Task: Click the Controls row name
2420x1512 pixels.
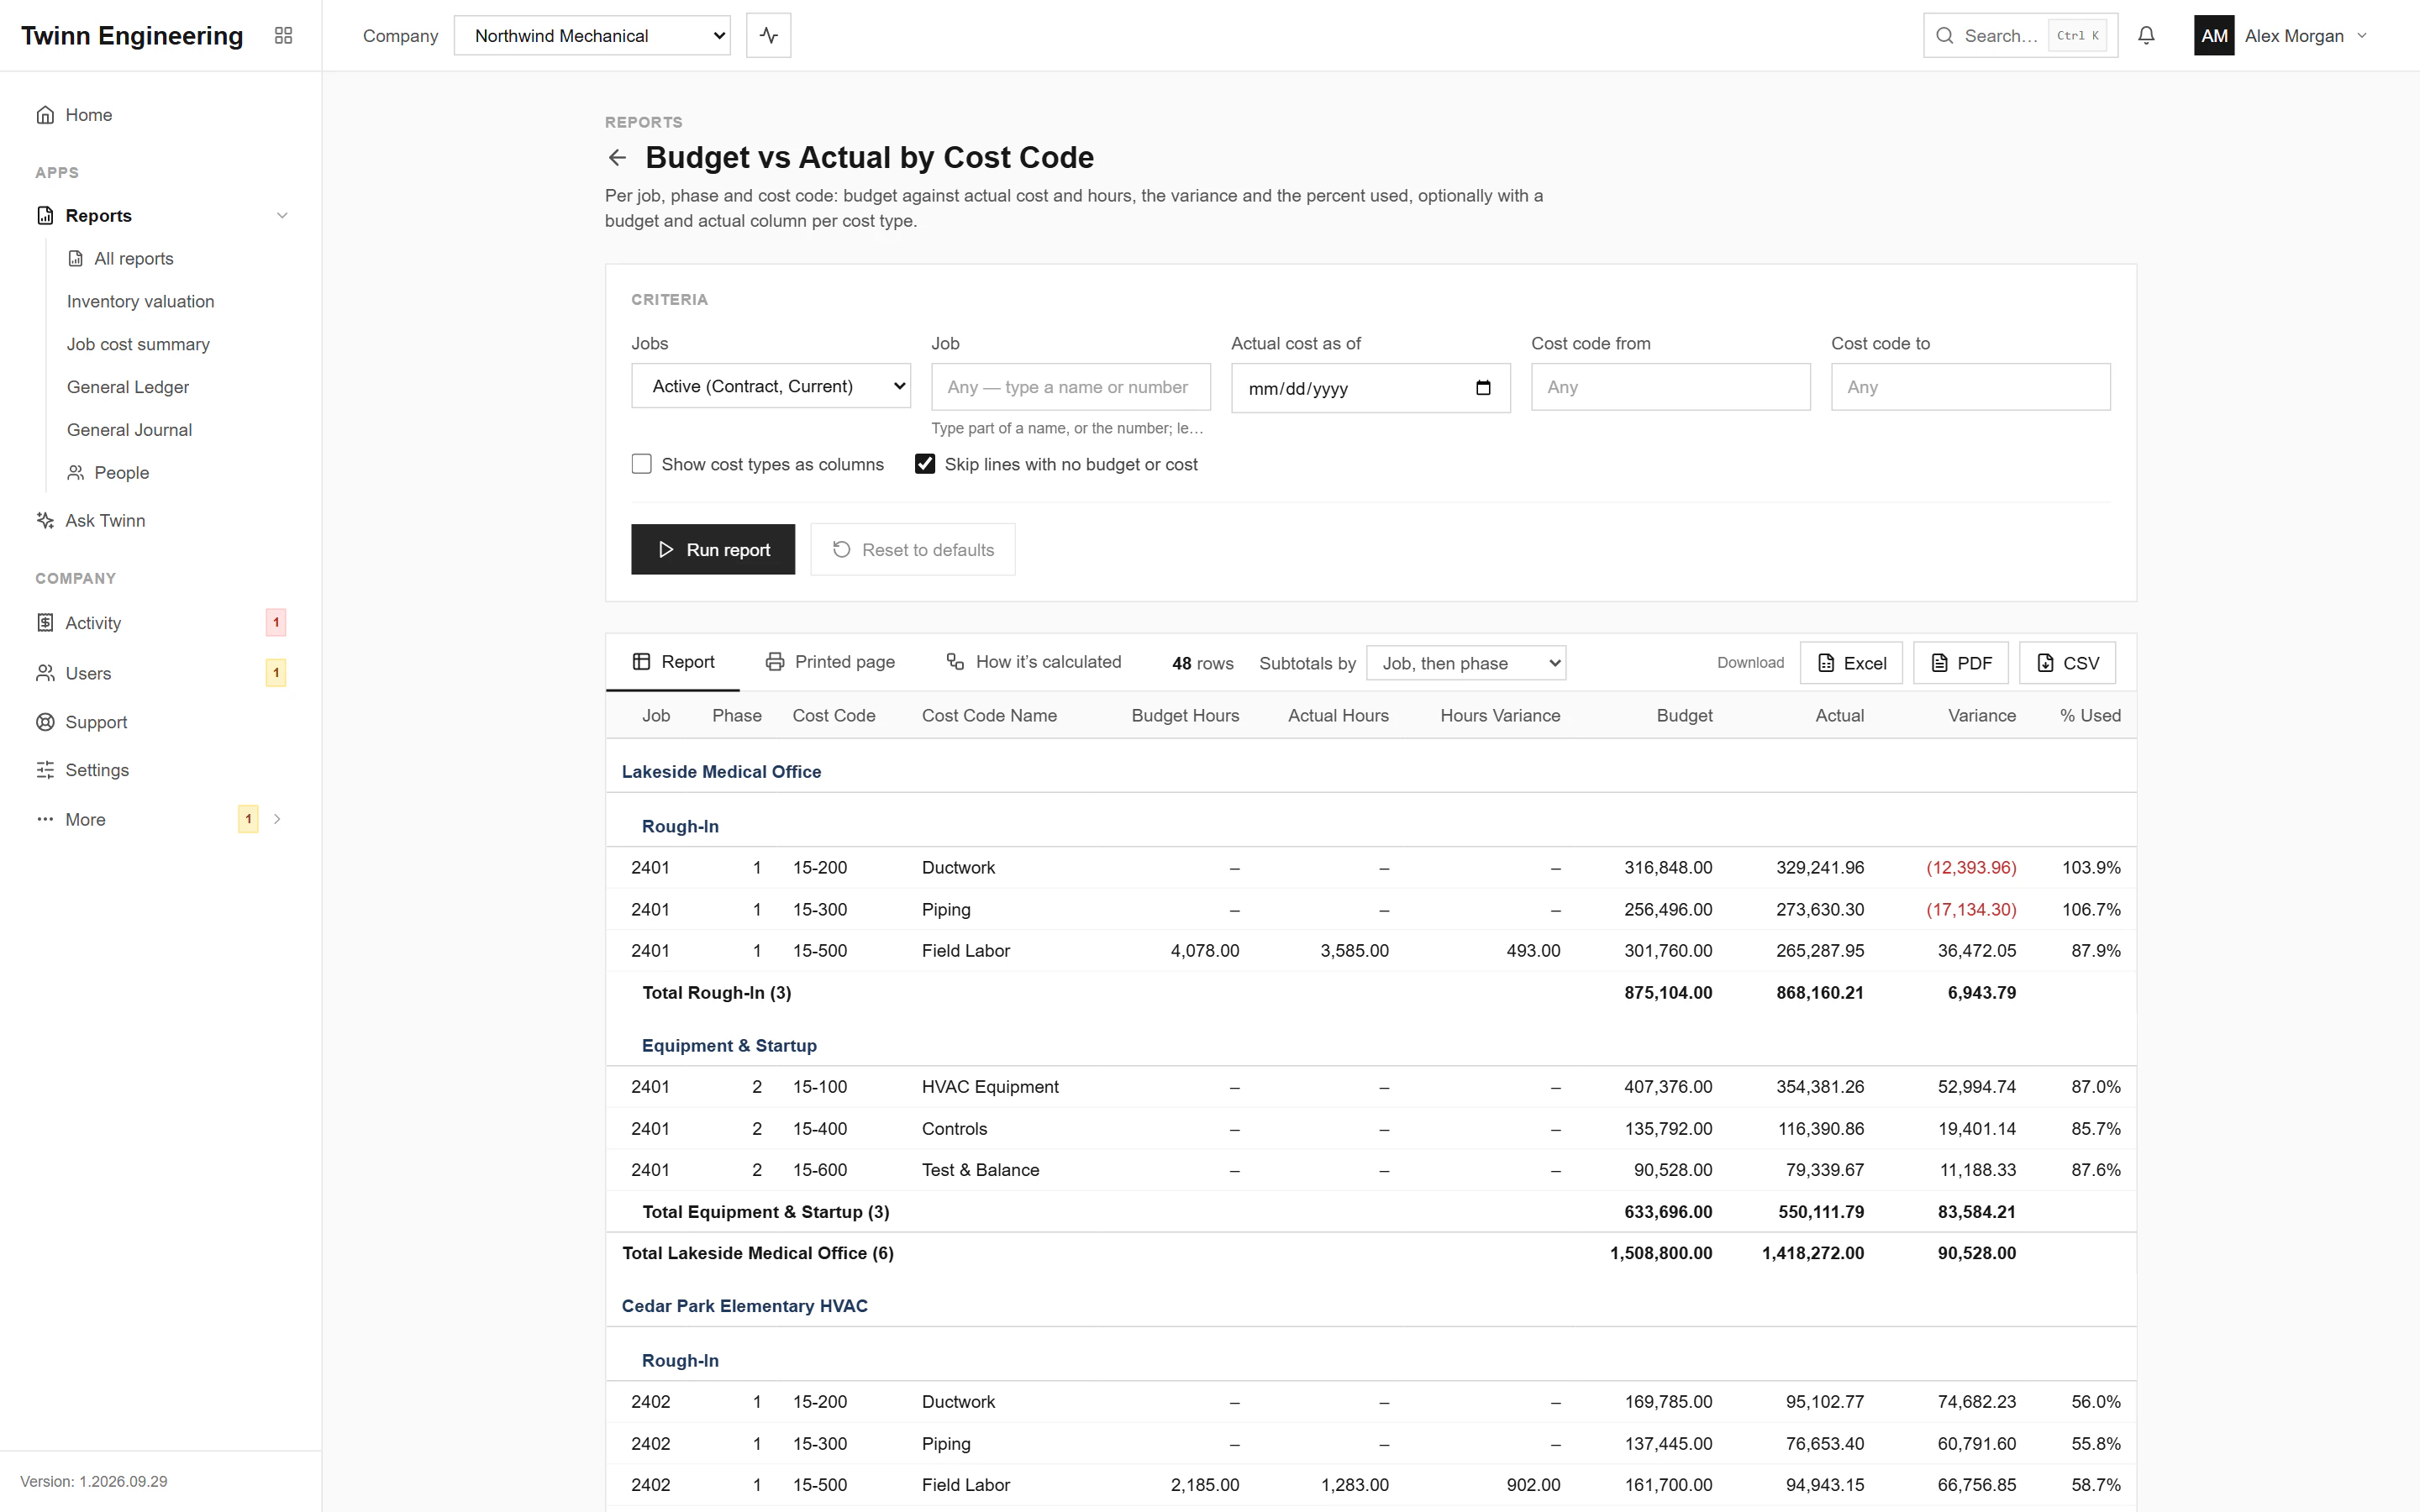Action: [954, 1129]
